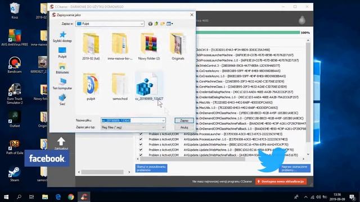Select the pulpit folder in dialog
The width and height of the screenshot is (360, 202).
click(91, 86)
